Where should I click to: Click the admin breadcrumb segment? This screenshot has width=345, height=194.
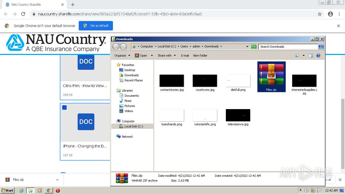(196, 46)
